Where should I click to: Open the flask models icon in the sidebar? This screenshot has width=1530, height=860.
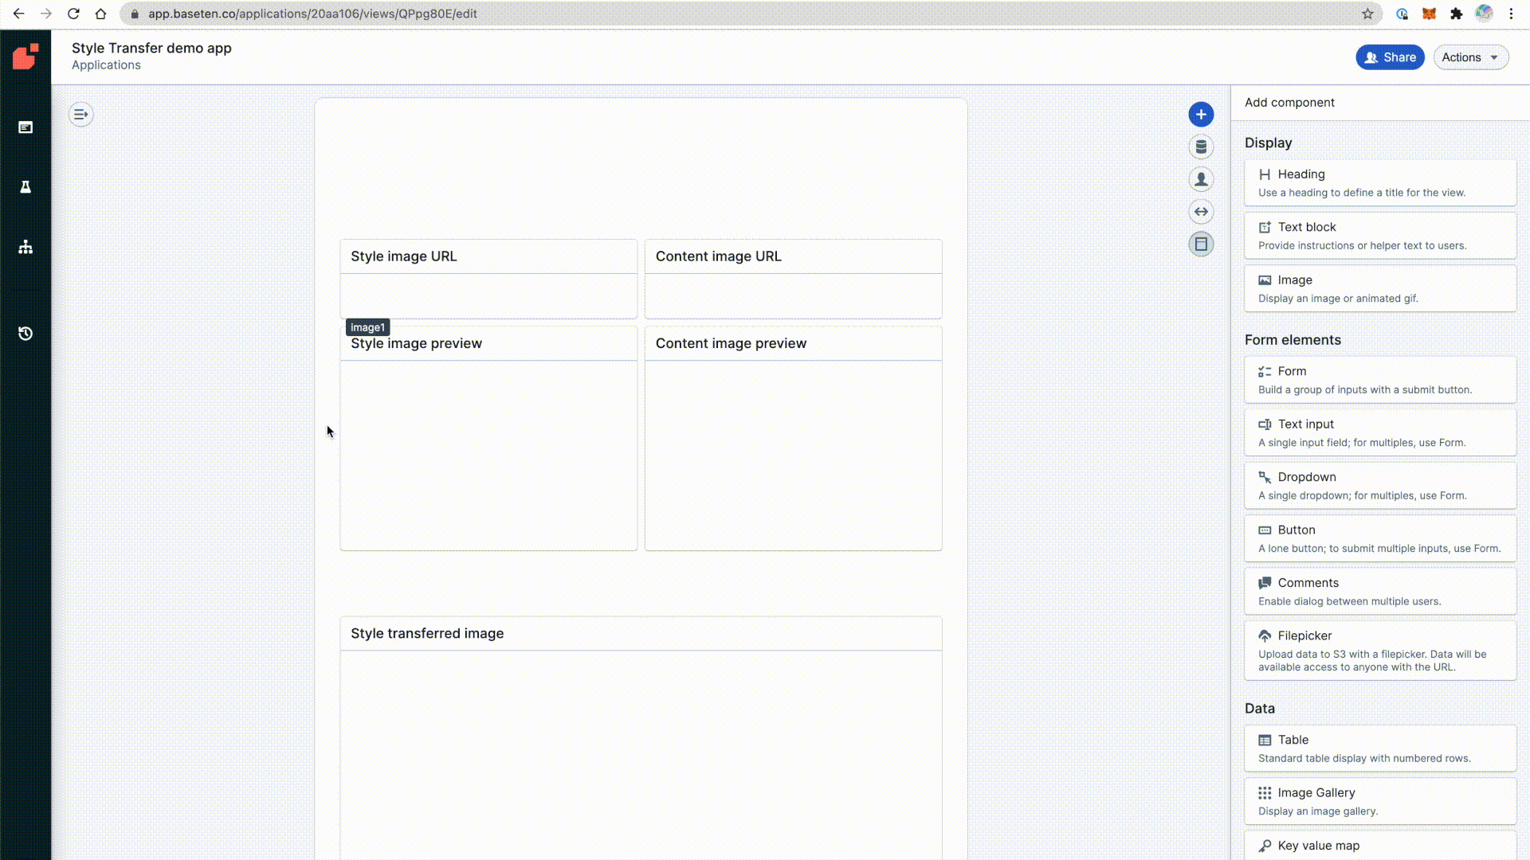pos(25,187)
